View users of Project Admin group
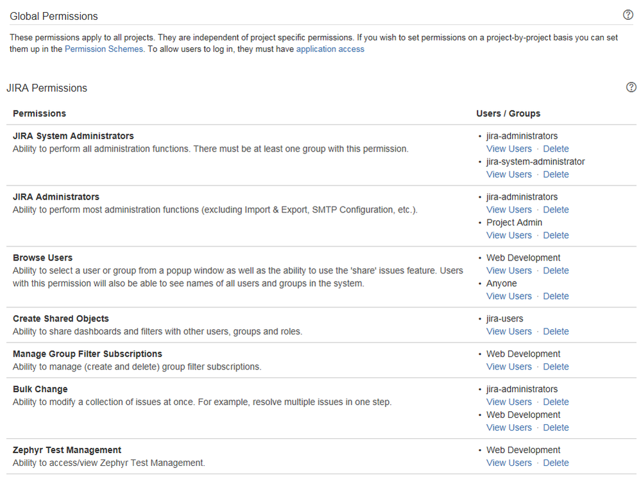Viewport: 641px width, 487px height. (x=509, y=235)
